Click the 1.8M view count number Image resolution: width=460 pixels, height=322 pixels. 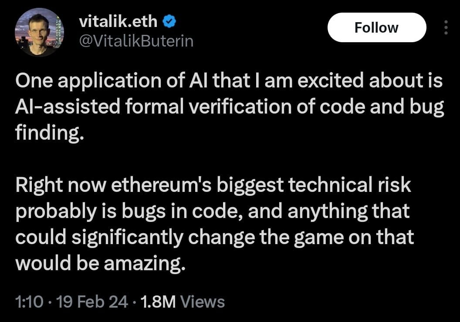157,301
